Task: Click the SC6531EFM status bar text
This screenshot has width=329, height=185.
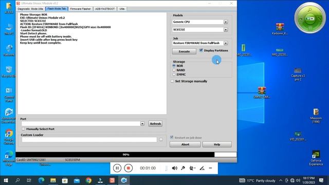Action: tap(72, 160)
